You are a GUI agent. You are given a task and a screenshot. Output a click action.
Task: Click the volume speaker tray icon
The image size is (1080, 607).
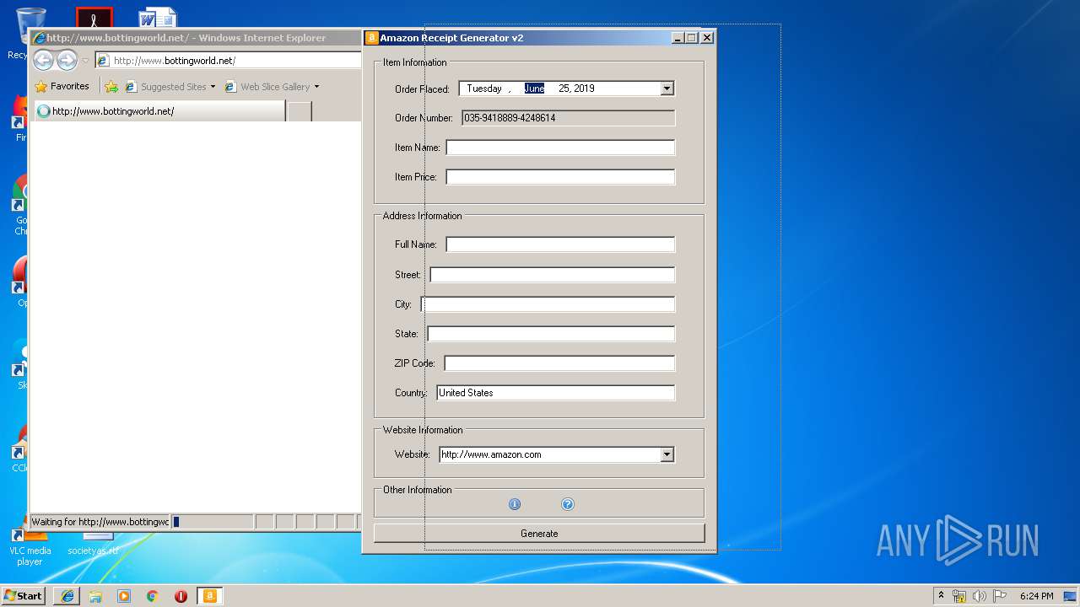click(980, 596)
